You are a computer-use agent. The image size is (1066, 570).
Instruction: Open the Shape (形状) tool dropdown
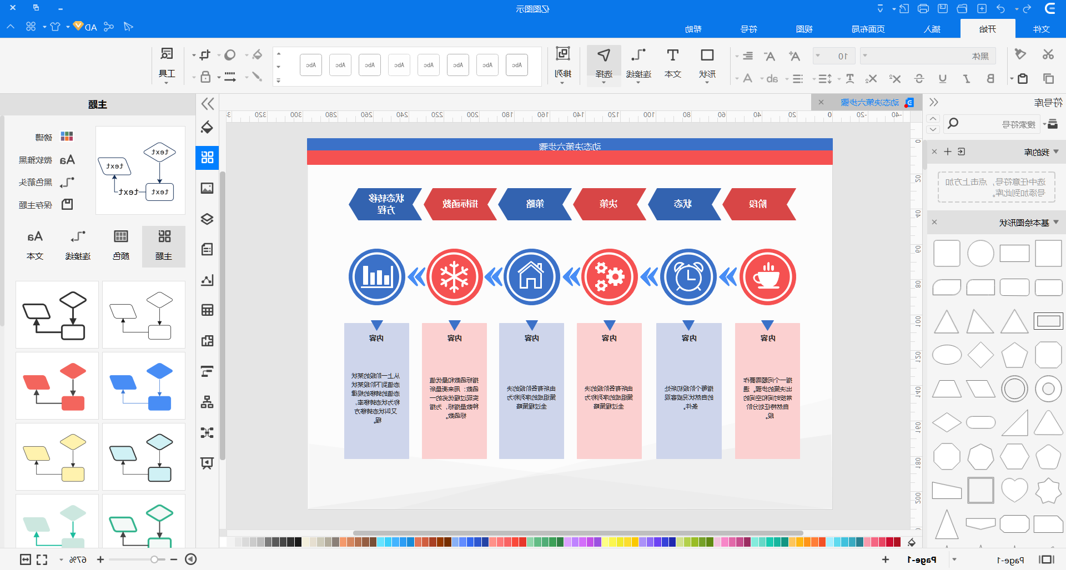[x=707, y=65]
